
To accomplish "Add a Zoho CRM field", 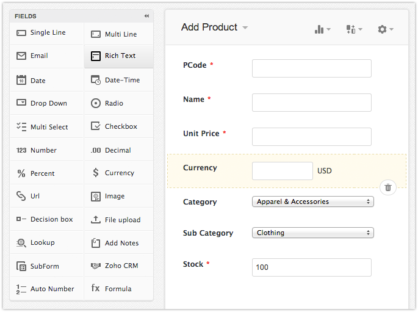I will point(119,266).
